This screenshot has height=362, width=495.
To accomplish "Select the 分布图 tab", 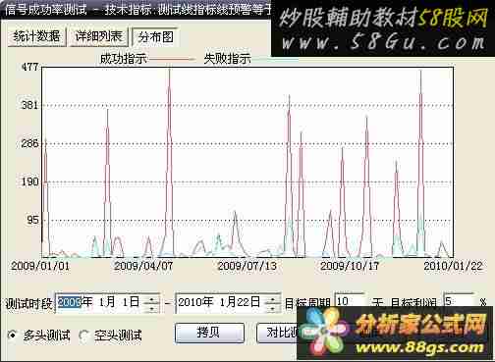I will (156, 37).
